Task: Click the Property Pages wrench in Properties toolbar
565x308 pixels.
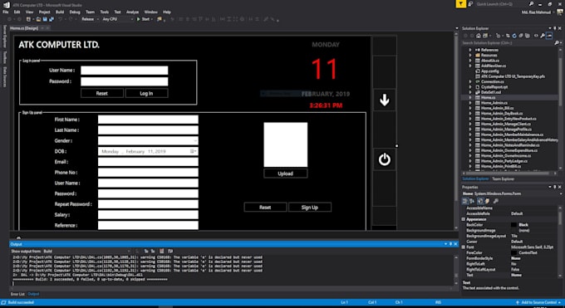Action: (496, 201)
